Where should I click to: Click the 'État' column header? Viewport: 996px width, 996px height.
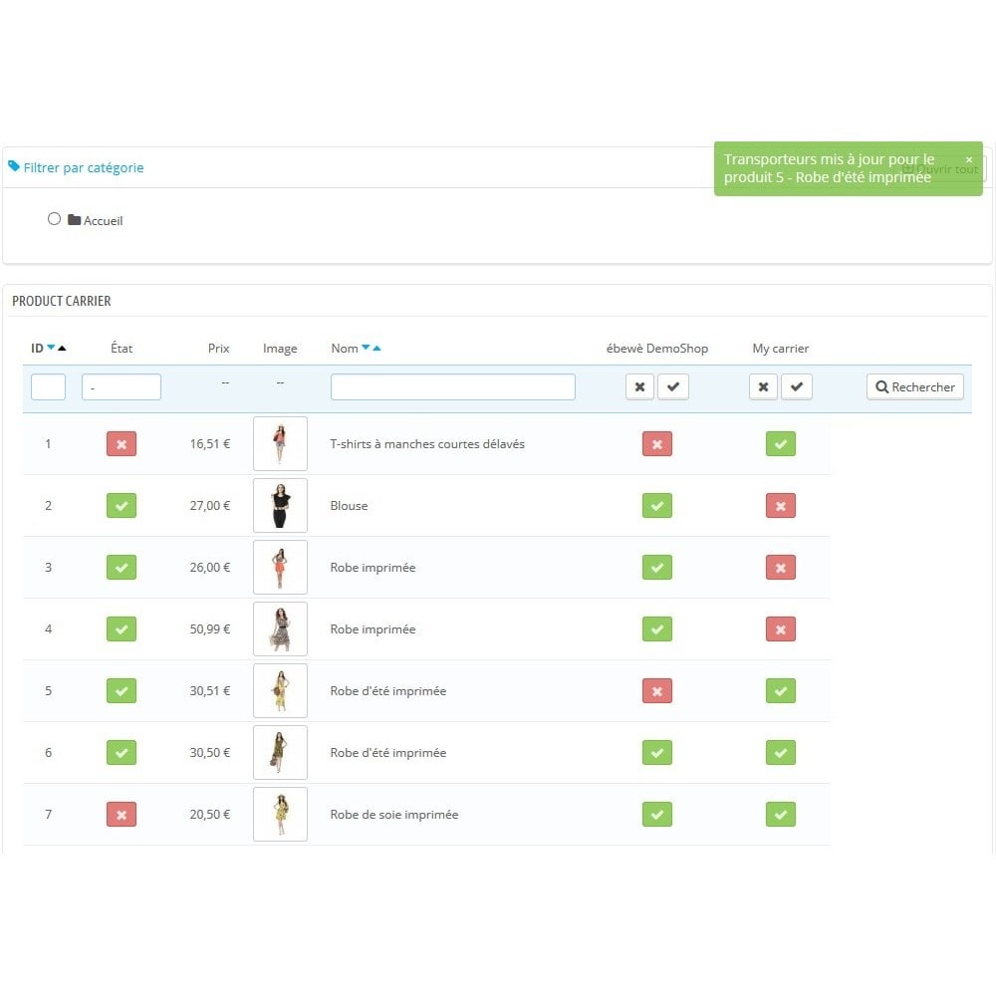pos(122,348)
